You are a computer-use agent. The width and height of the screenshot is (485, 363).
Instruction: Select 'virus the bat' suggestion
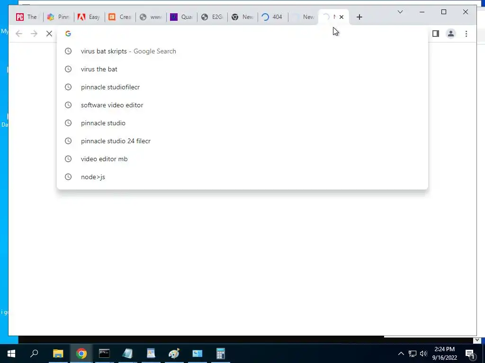(242, 69)
